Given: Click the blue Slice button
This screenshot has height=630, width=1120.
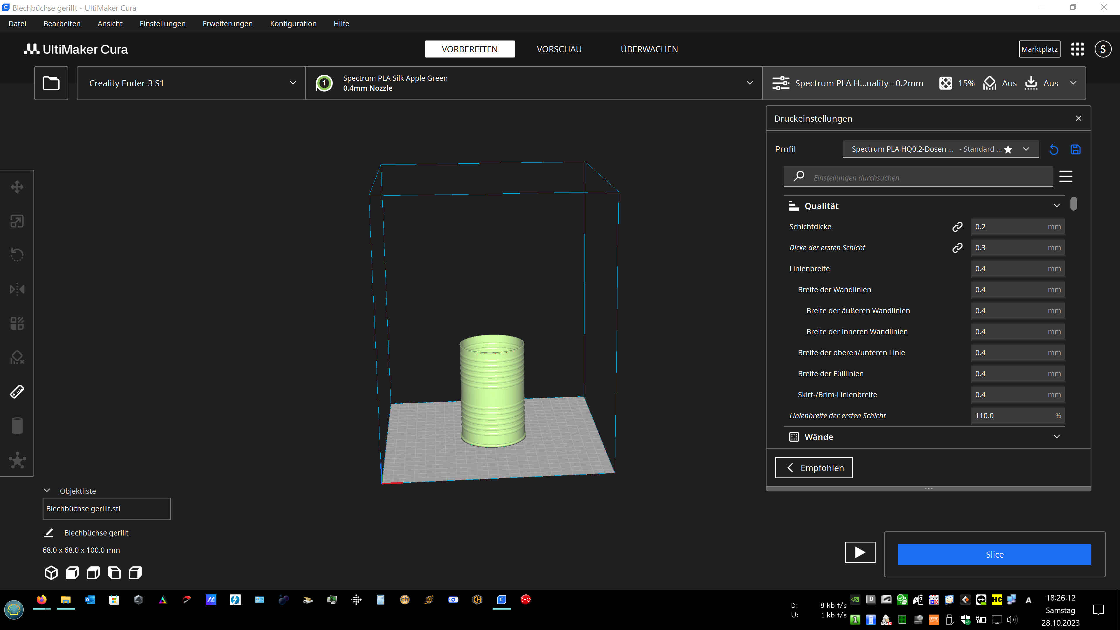Looking at the screenshot, I should pyautogui.click(x=994, y=554).
